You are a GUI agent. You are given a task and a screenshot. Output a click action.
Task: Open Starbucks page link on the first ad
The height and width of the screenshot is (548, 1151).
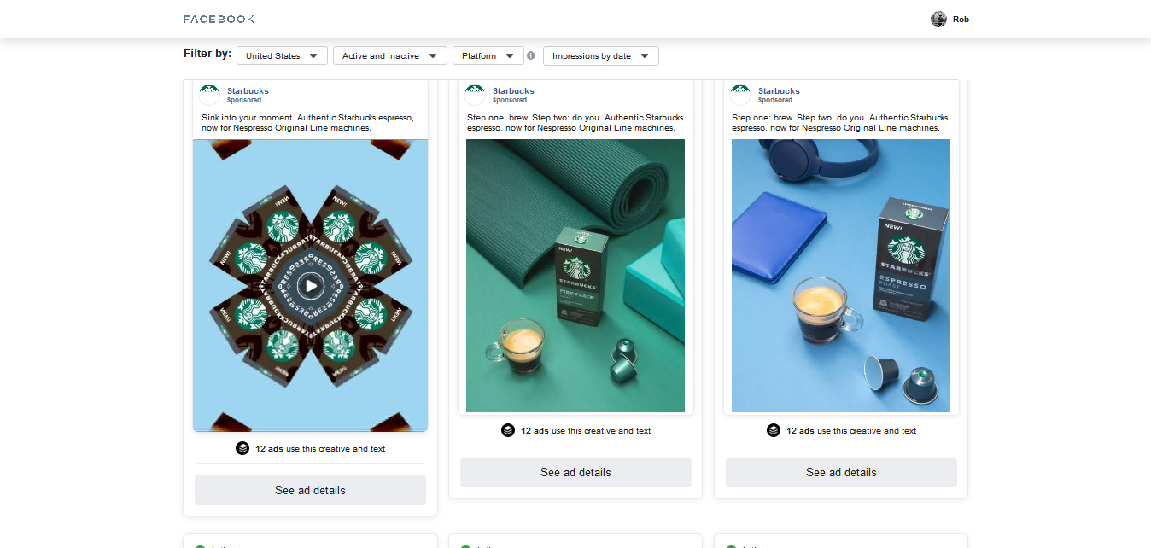[248, 90]
